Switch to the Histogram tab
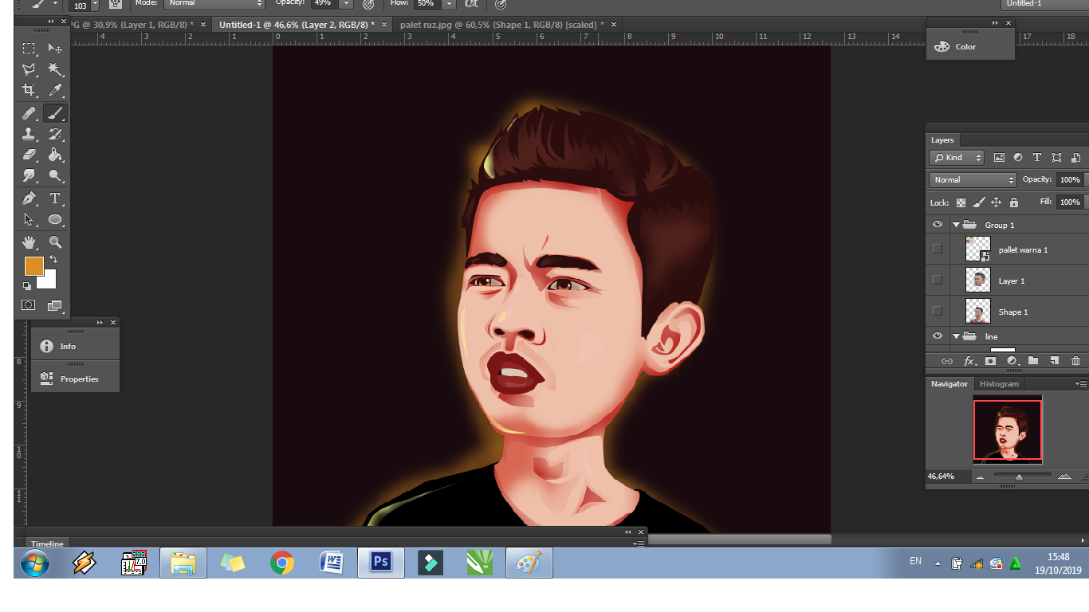1089x612 pixels. [999, 384]
